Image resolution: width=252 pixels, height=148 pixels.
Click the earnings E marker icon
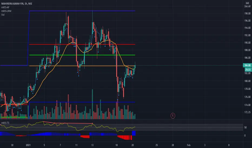(173, 115)
